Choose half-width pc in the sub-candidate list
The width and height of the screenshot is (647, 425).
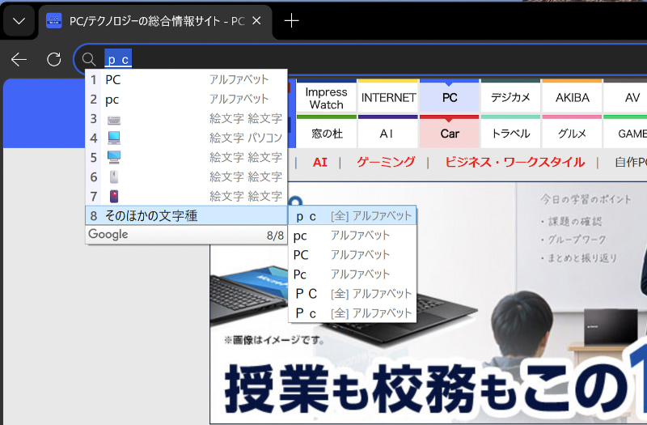(x=352, y=236)
